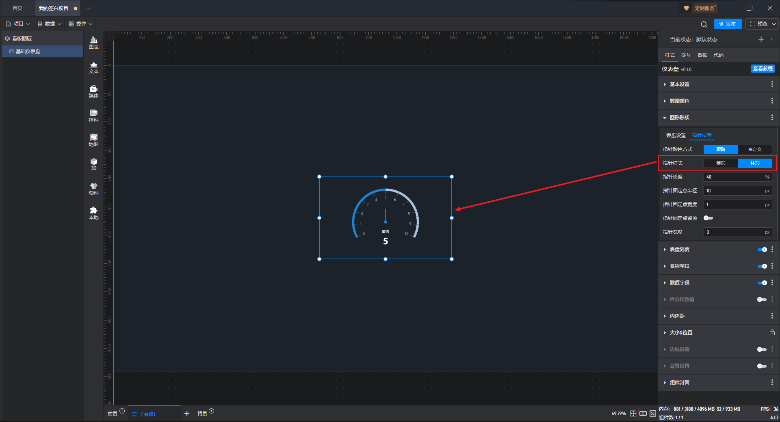Click the search magnifier icon

[704, 24]
